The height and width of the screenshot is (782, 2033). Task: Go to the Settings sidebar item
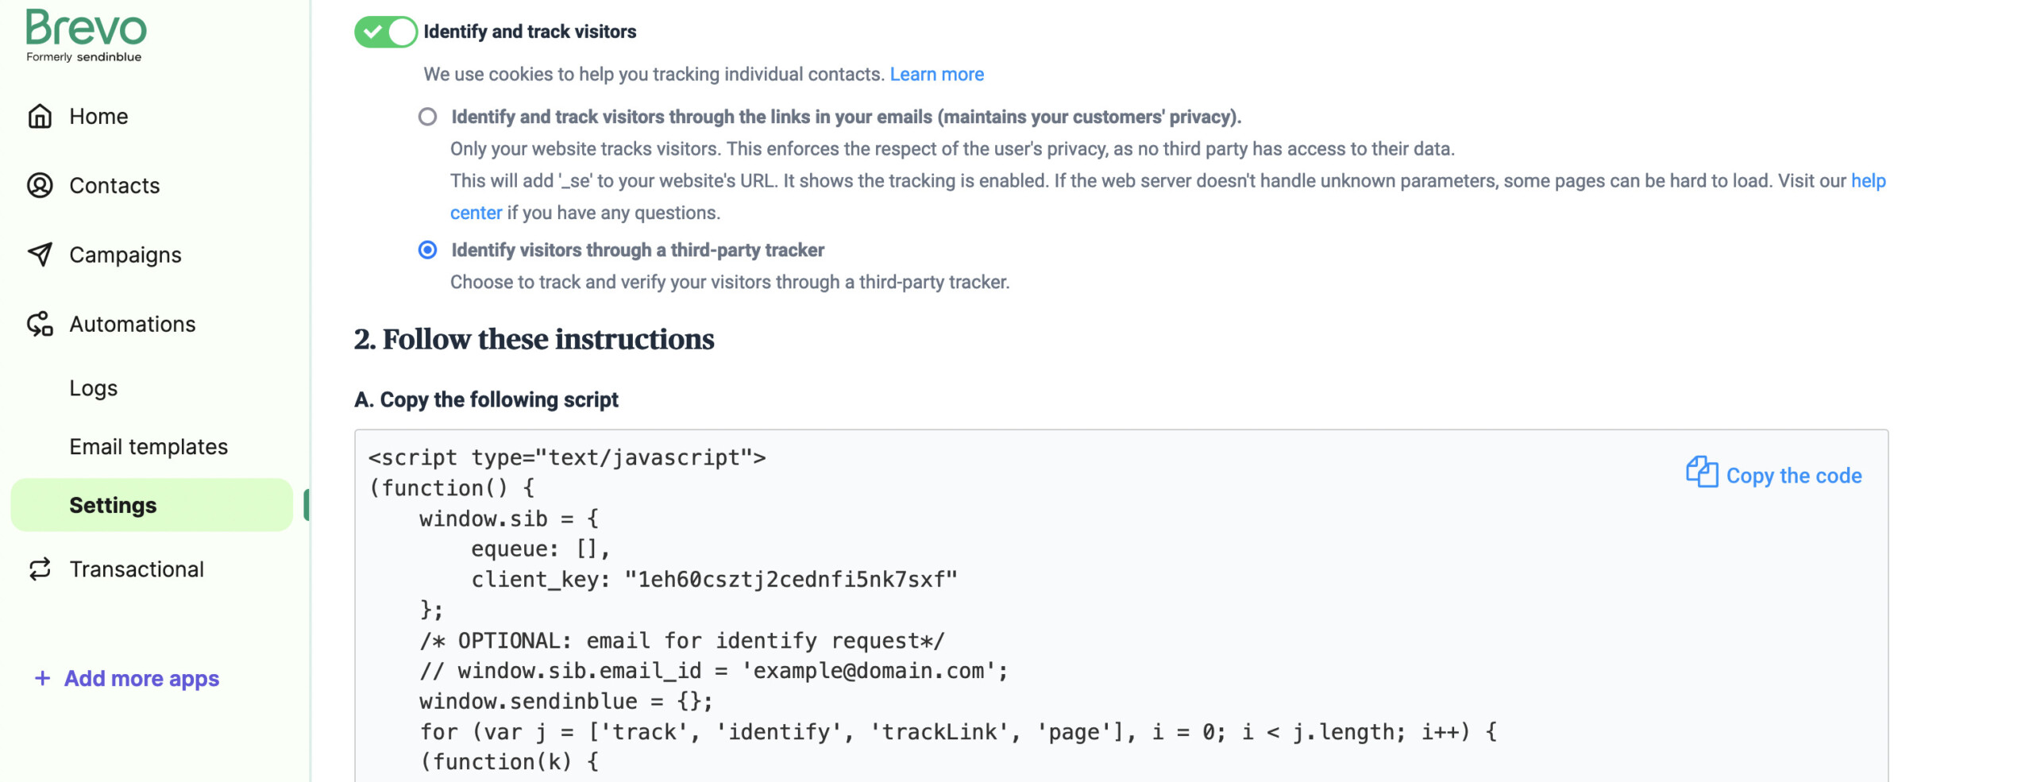pyautogui.click(x=113, y=506)
